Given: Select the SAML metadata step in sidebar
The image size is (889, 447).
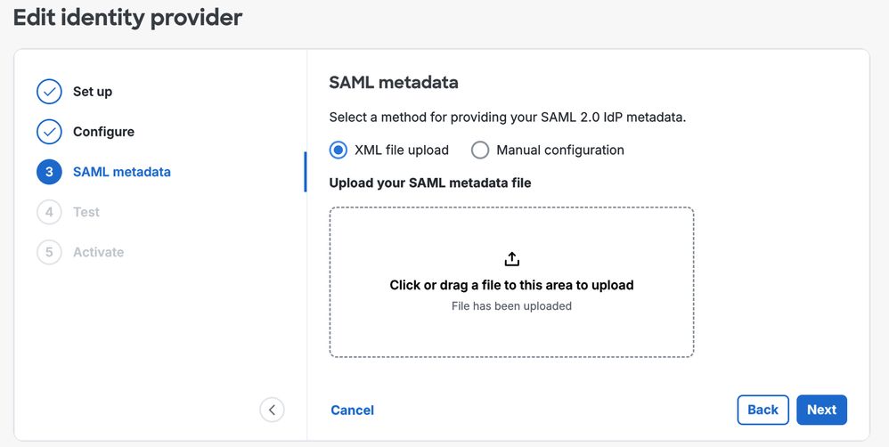Looking at the screenshot, I should [121, 172].
